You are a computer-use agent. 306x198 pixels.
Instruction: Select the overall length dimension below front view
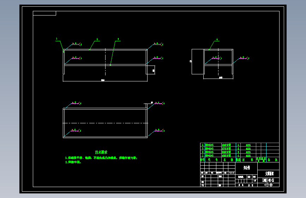pyautogui.click(x=103, y=80)
